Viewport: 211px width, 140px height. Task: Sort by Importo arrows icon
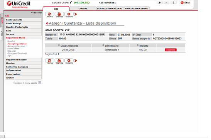138,46
